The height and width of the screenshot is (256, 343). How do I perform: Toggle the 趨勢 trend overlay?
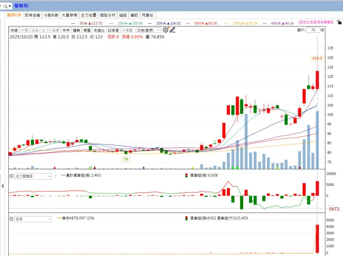(76, 30)
